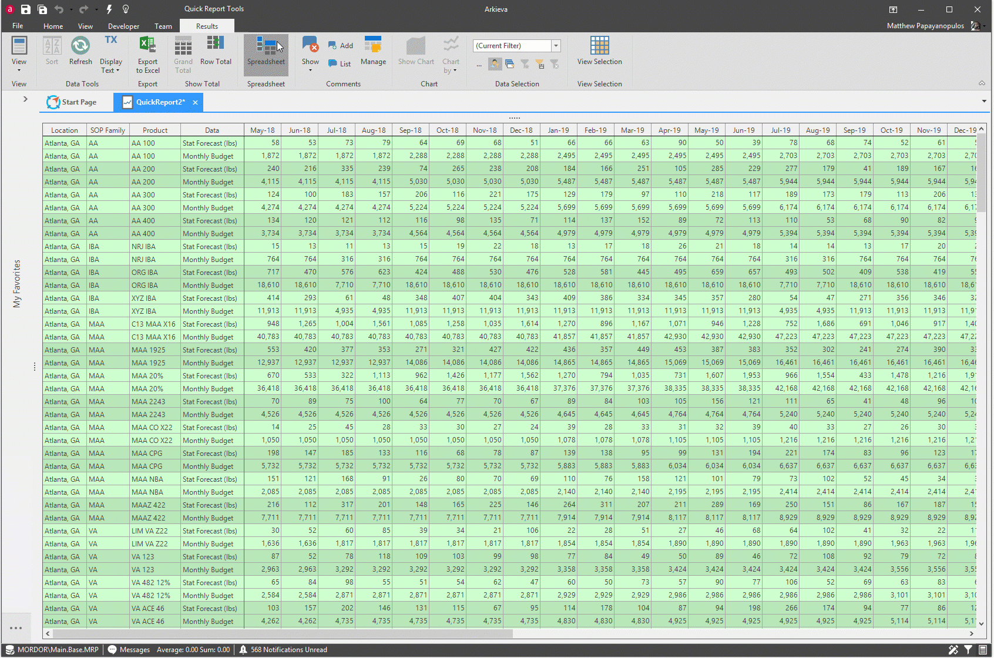Click the Product column header

155,130
